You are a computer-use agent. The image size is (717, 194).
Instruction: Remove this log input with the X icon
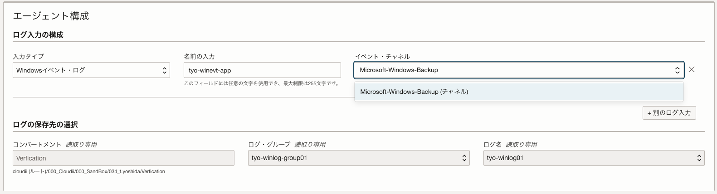click(692, 70)
